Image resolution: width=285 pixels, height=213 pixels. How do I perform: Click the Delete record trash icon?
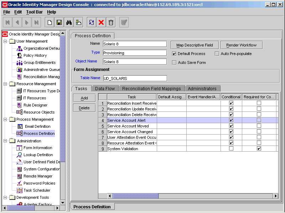[111, 22]
